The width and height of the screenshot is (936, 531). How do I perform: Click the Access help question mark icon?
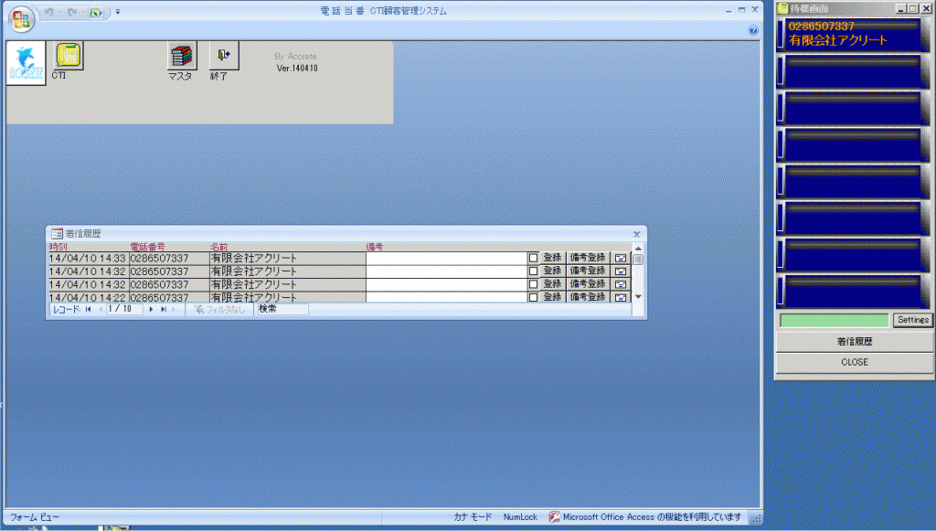[x=753, y=30]
